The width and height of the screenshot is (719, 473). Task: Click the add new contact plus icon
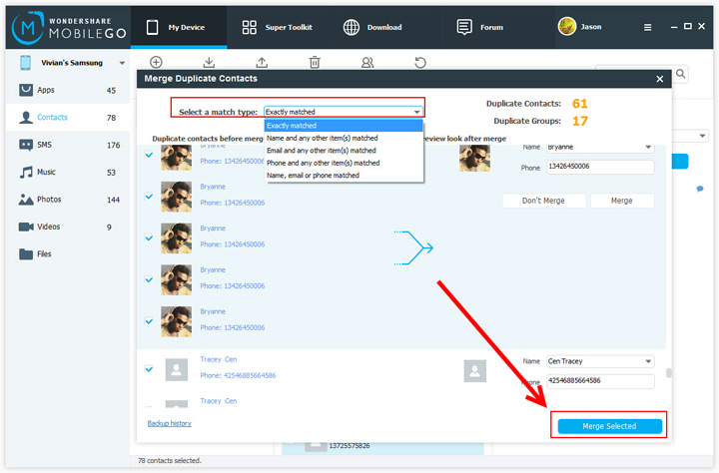156,62
